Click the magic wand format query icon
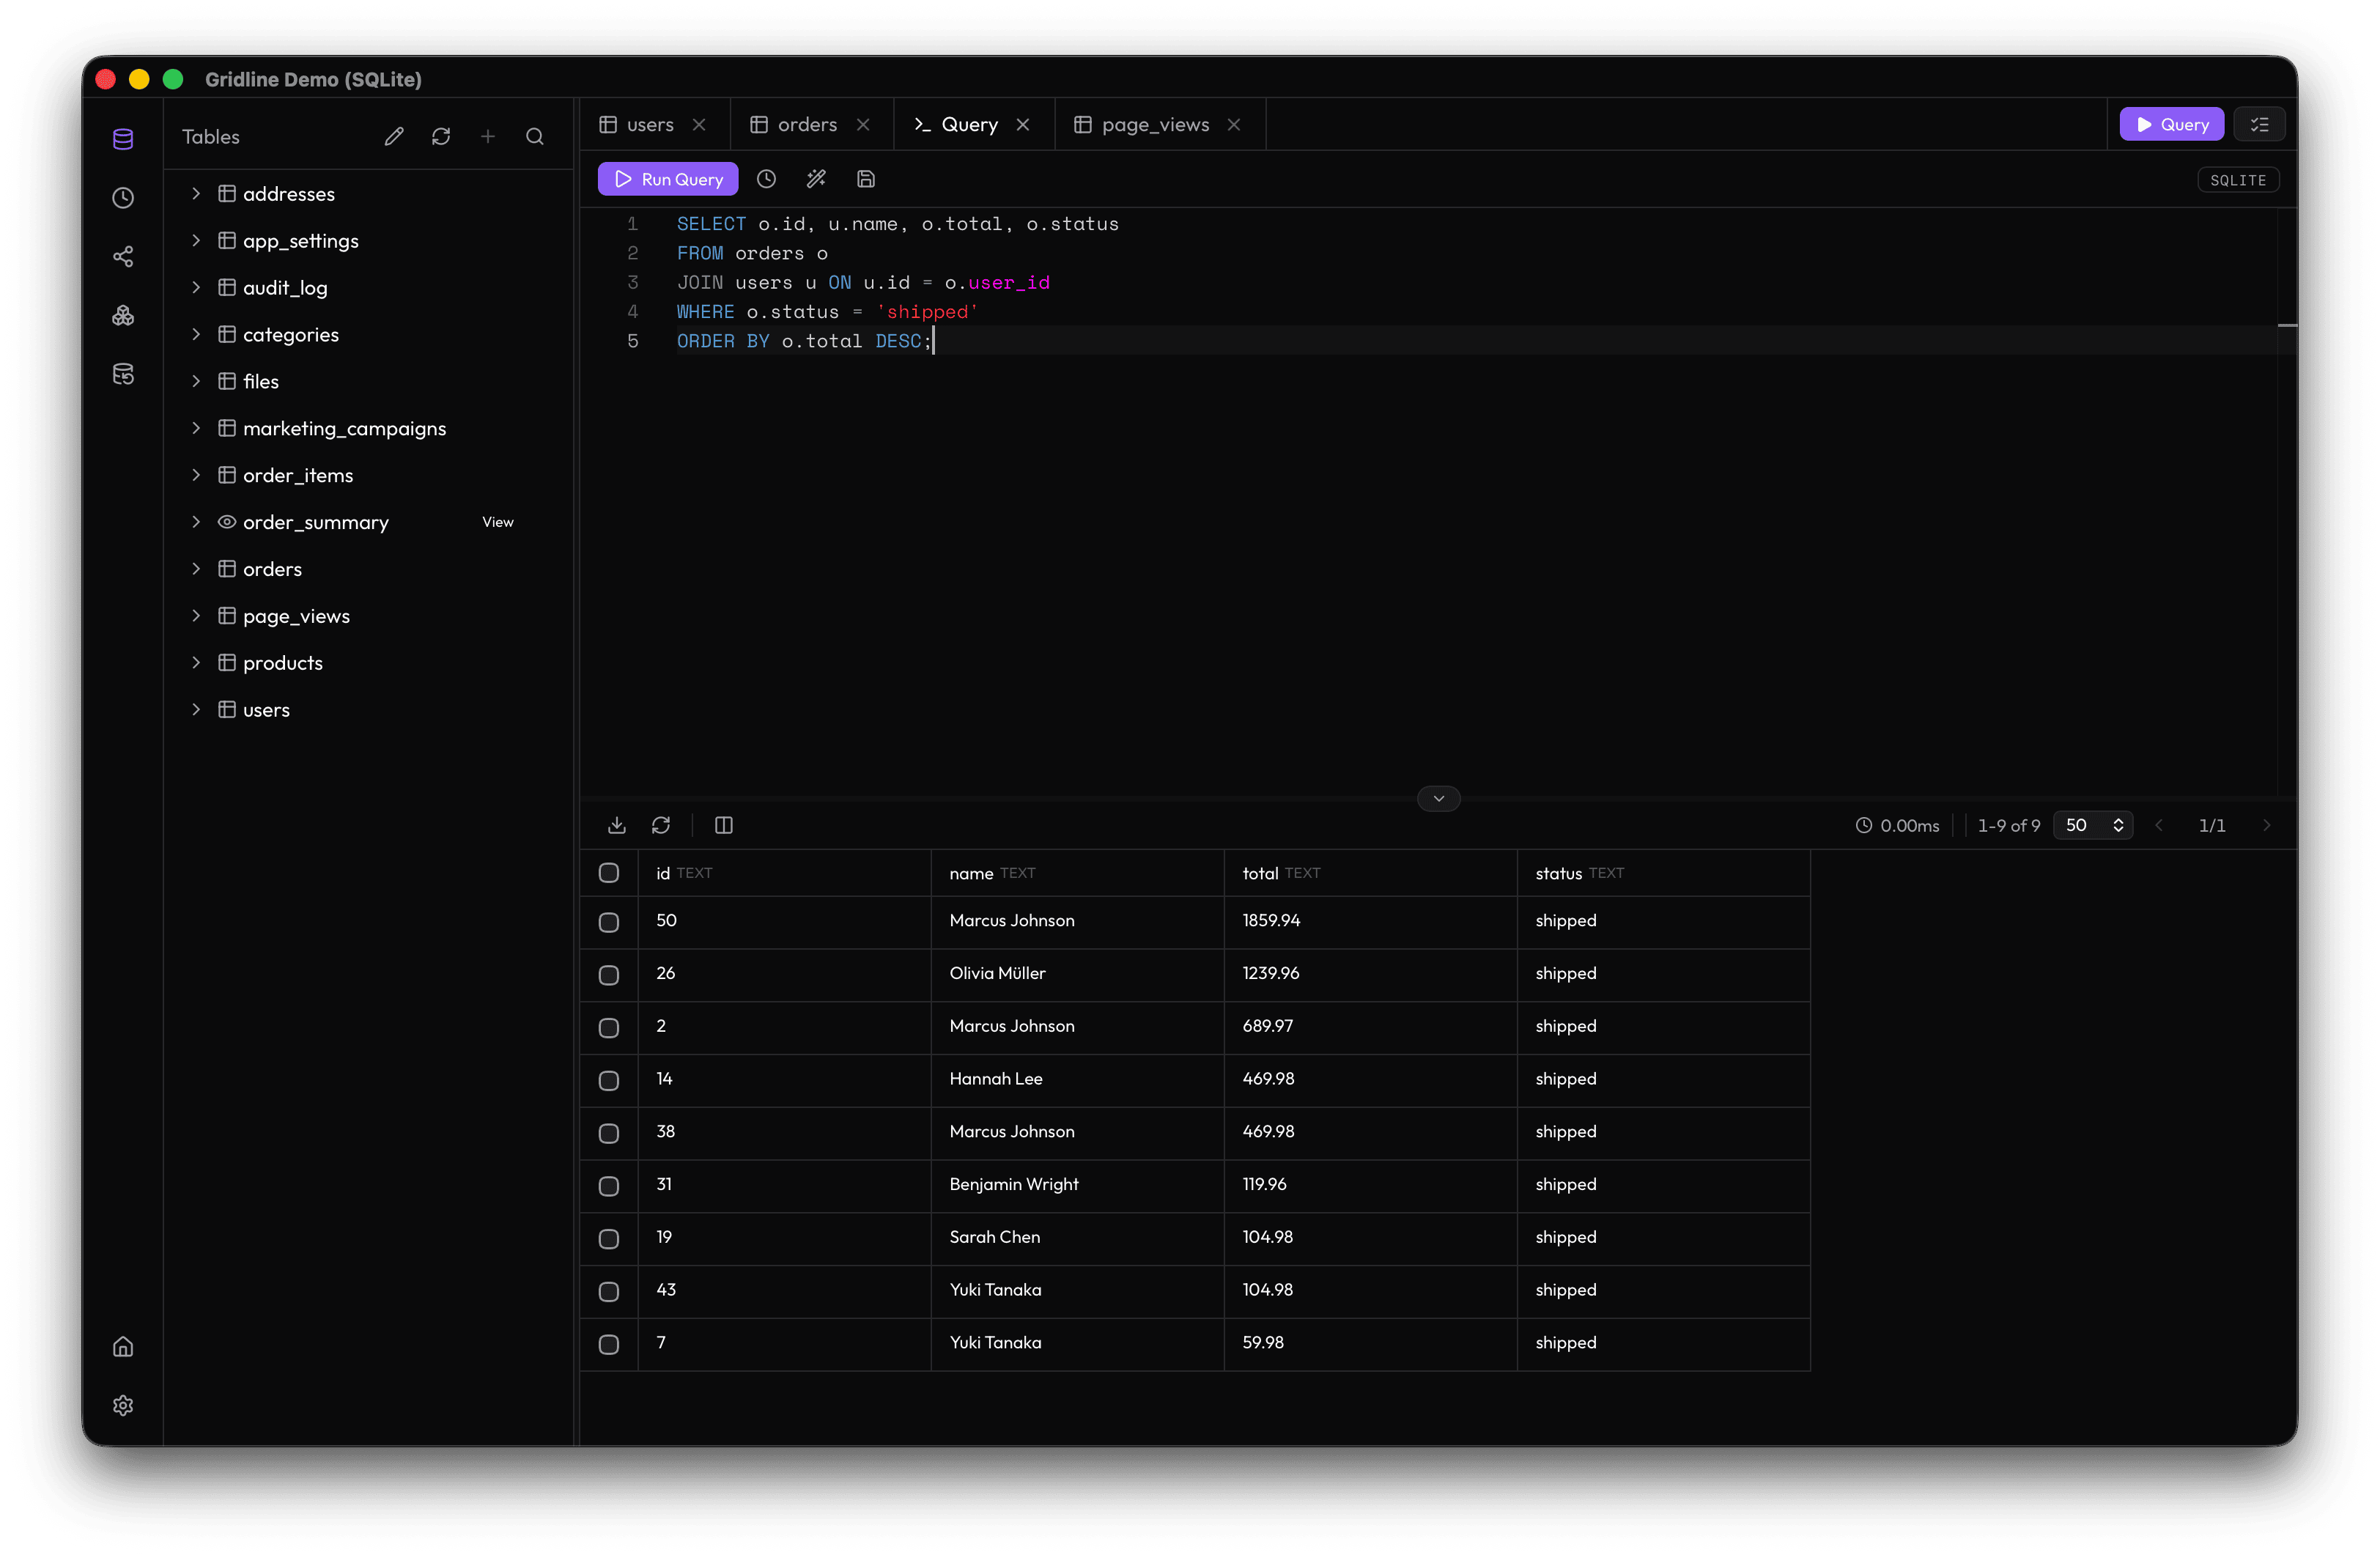The width and height of the screenshot is (2380, 1555). pos(816,179)
